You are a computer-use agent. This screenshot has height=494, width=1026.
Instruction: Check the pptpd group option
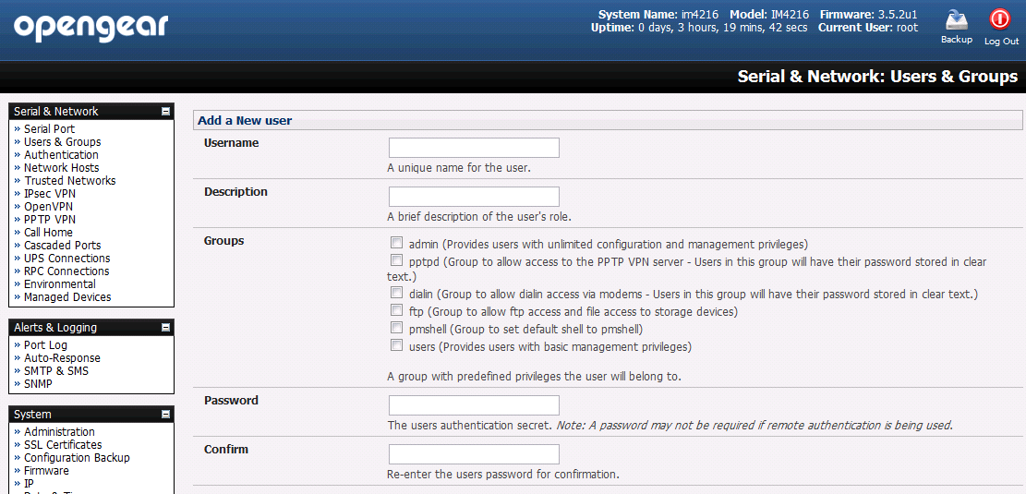point(396,259)
